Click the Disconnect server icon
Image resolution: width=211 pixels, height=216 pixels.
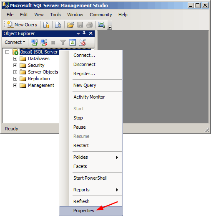[x=44, y=42]
